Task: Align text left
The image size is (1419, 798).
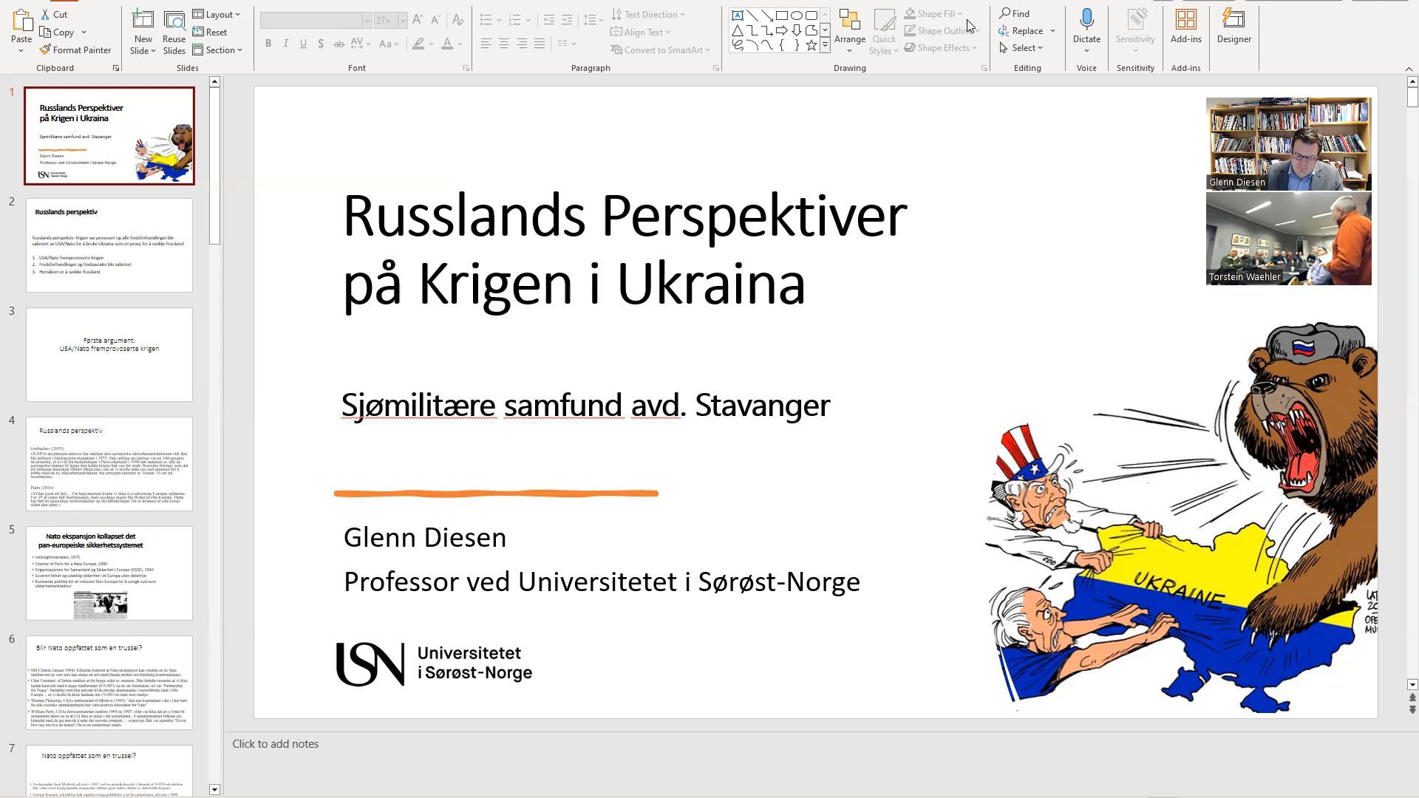Action: click(486, 44)
